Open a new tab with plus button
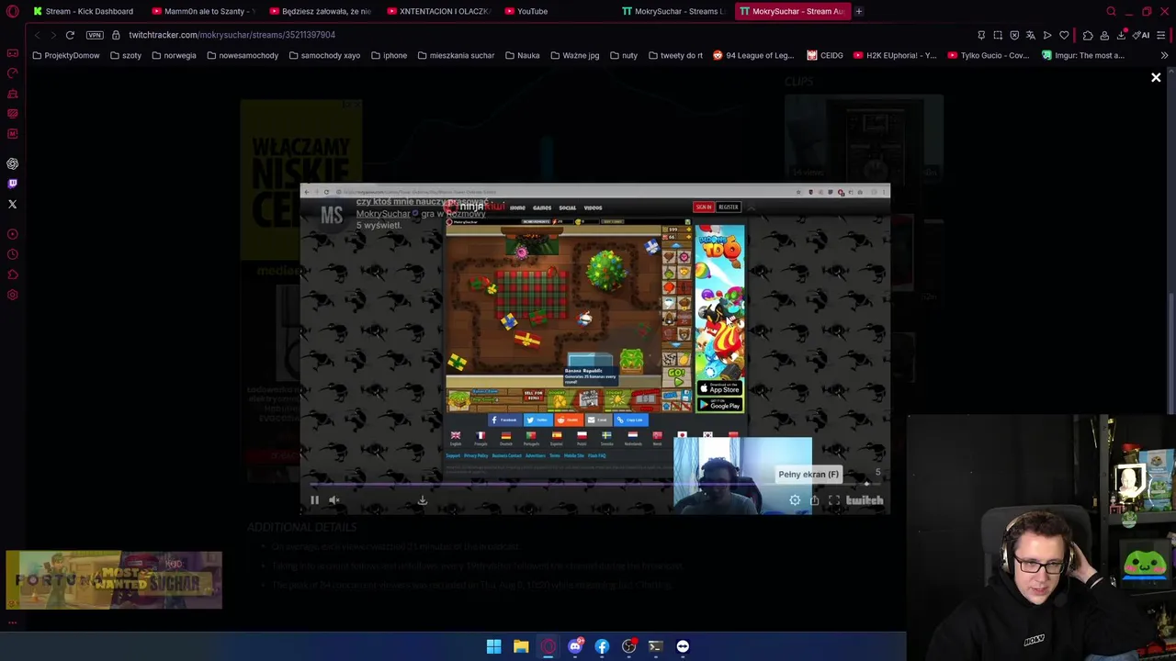Image resolution: width=1176 pixels, height=661 pixels. (x=859, y=11)
